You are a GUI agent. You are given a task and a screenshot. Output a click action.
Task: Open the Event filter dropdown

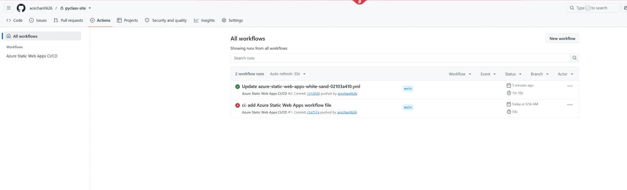click(488, 74)
